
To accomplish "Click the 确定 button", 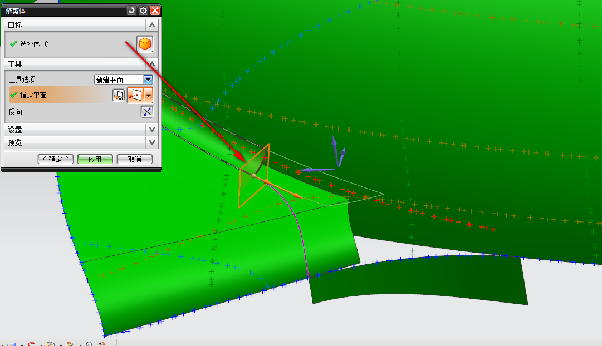I will [x=56, y=159].
